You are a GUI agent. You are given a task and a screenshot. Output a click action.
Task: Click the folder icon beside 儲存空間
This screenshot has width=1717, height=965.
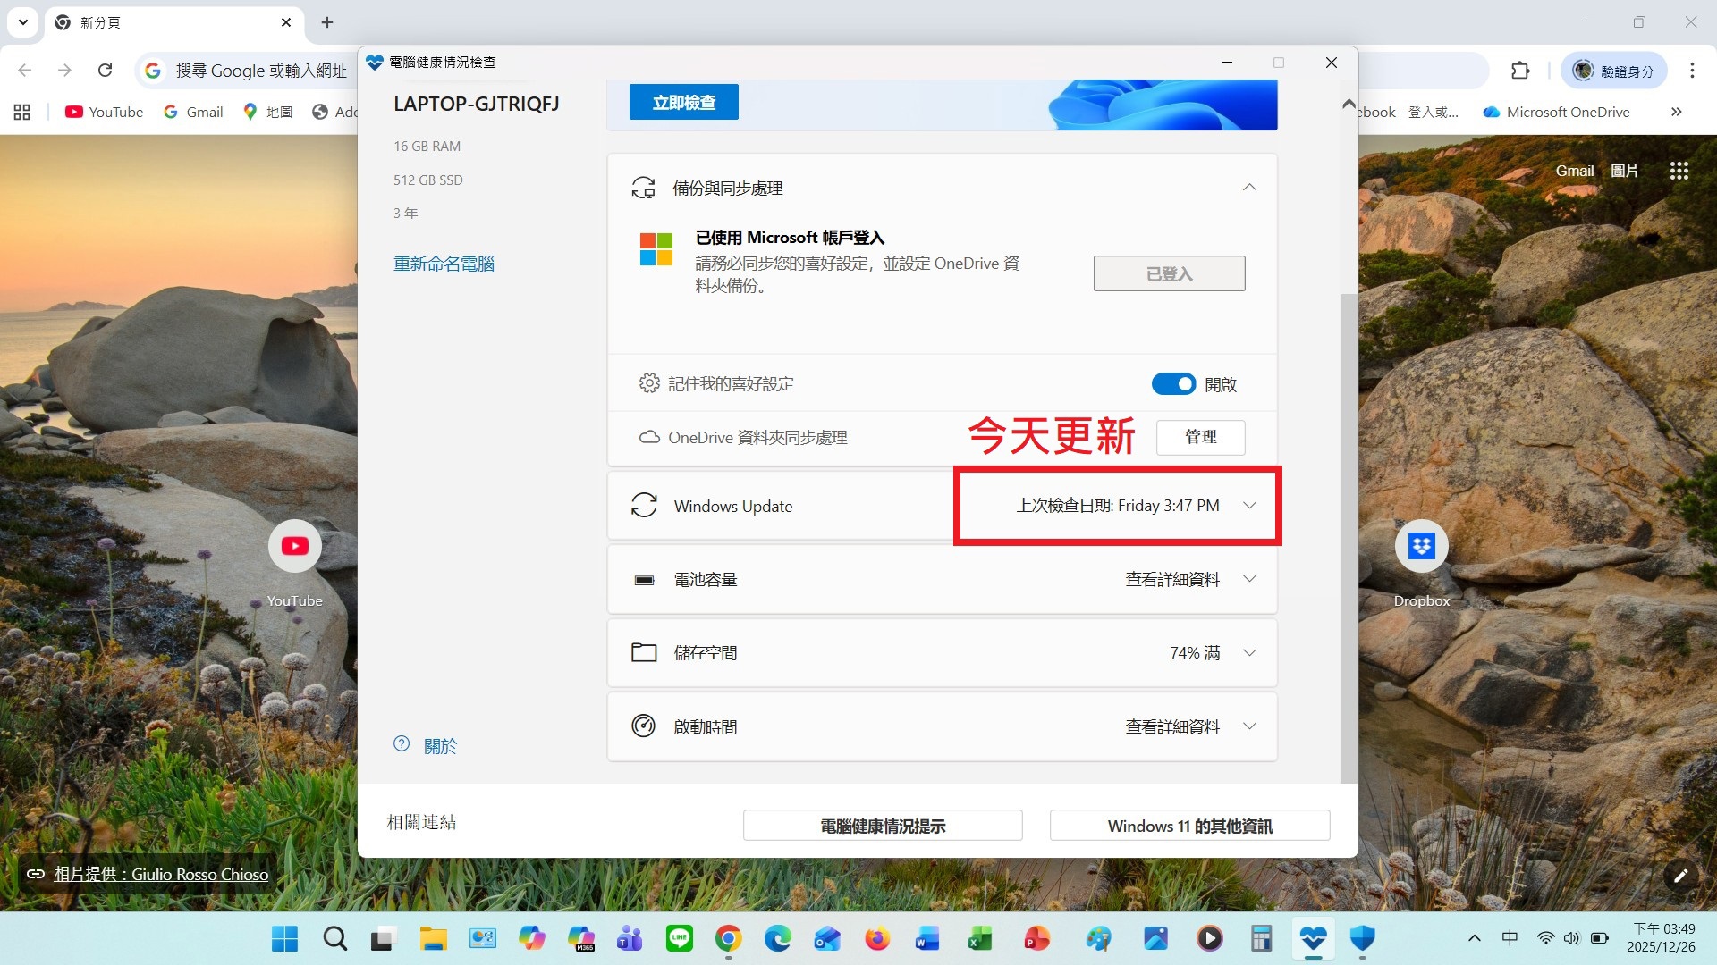pyautogui.click(x=646, y=652)
